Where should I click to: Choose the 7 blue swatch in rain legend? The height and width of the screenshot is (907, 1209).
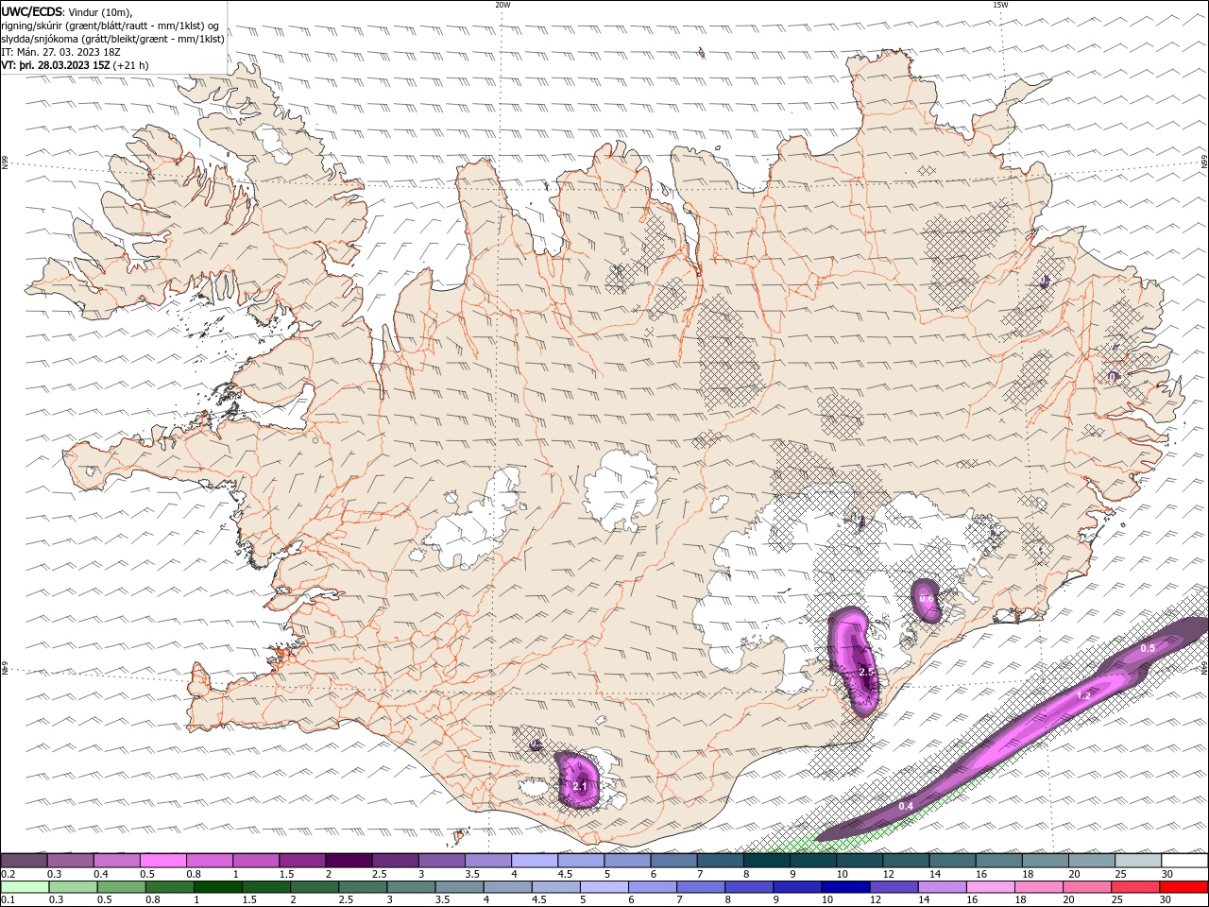(x=701, y=887)
